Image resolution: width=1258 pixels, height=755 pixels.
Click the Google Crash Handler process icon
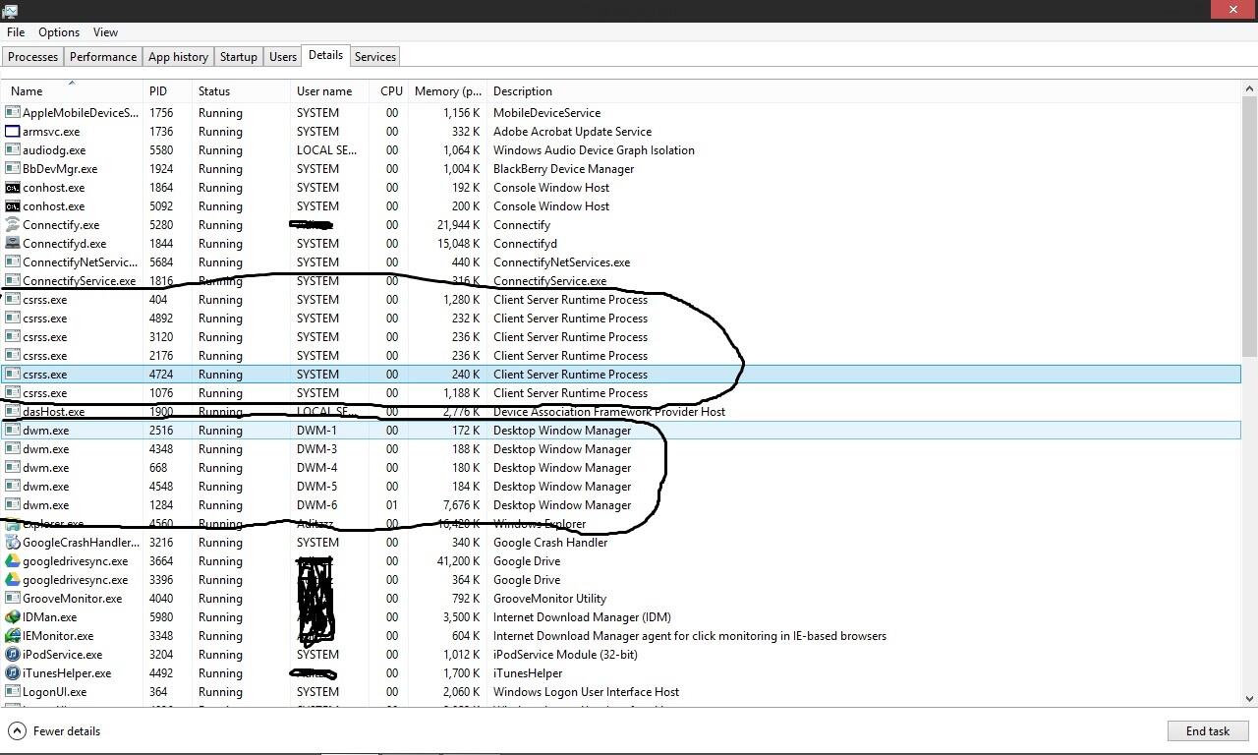pyautogui.click(x=12, y=543)
